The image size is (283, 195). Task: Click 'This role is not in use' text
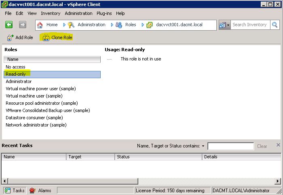tap(141, 59)
